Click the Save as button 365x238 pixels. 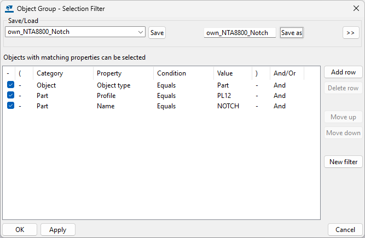292,33
